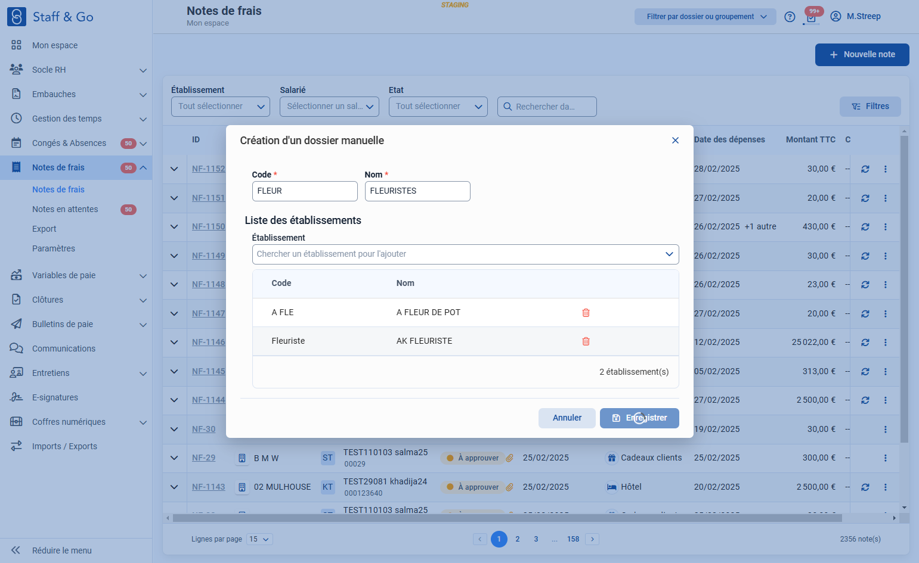919x563 pixels.
Task: Go to the next page with arrow
Action: point(592,539)
